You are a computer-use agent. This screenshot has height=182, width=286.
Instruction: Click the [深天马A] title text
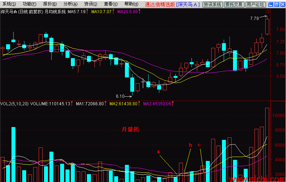point(188,4)
